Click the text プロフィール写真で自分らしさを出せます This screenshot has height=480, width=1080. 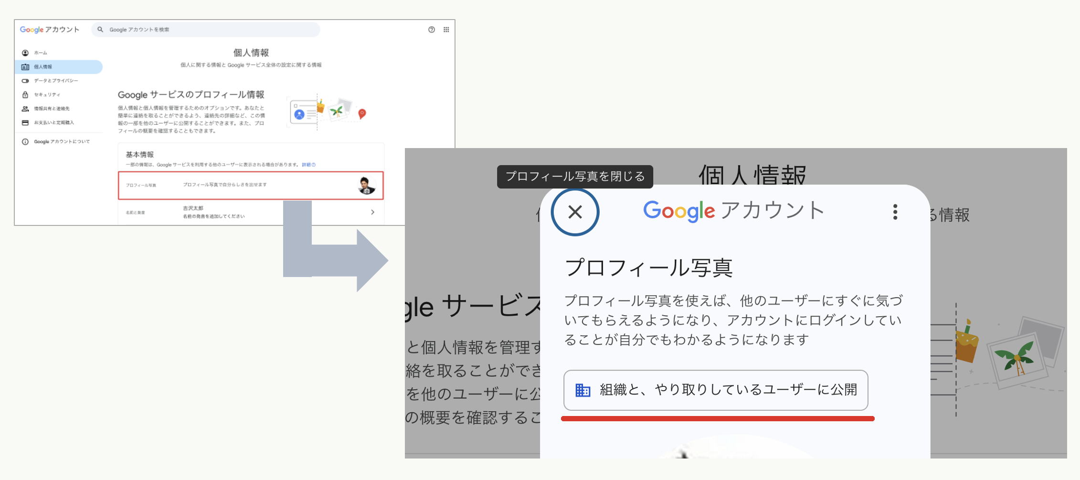click(x=225, y=185)
